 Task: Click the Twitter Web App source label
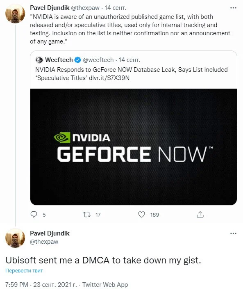pos(105,285)
